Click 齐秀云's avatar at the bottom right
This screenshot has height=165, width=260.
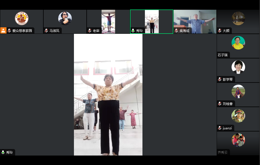tap(238, 140)
